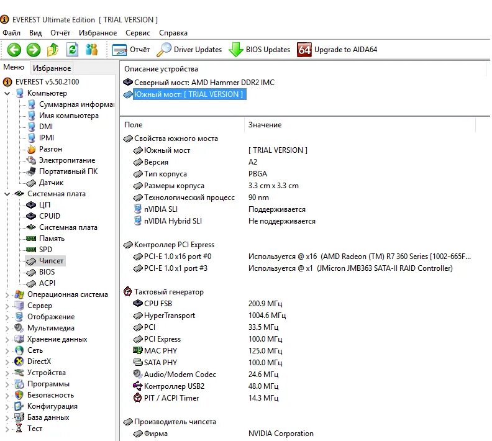Click the База данных icon
This screenshot has height=441, width=492.
click(x=19, y=417)
